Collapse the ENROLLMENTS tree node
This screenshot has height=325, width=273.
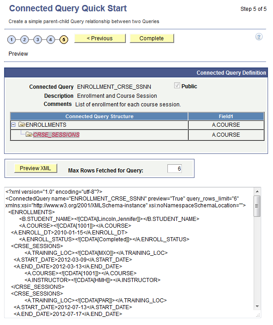[14, 124]
